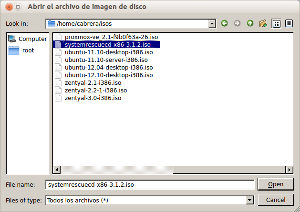Select ubuntu-11.10-desktop-i386.iso file name

[109, 52]
